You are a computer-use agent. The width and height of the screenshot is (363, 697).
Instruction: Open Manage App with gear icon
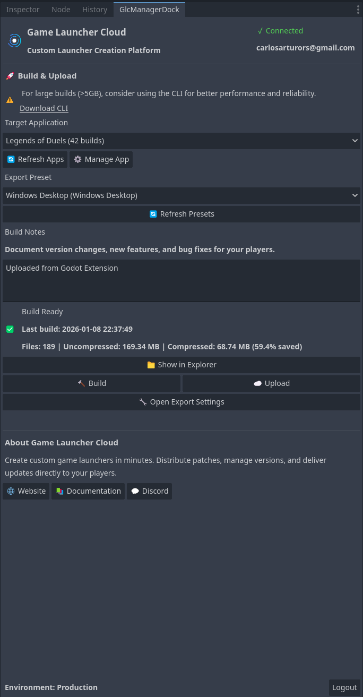(101, 159)
